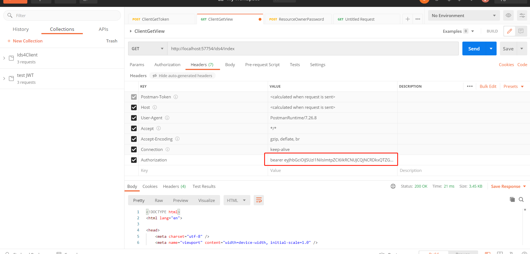Expand test JWT collection
Screen dimensions: 530x254
pyautogui.click(x=4, y=79)
